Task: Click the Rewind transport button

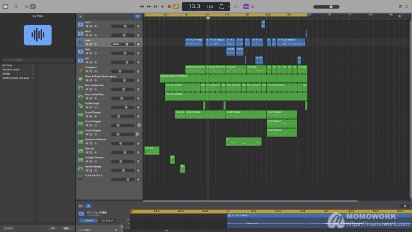Action: [142, 7]
